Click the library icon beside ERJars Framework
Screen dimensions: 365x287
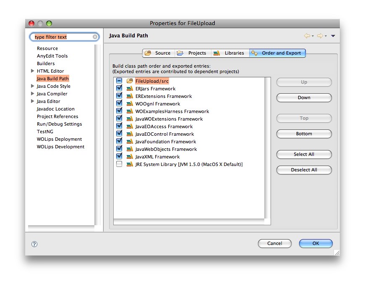tap(130, 88)
